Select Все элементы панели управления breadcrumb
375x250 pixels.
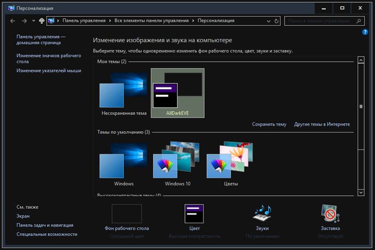(152, 21)
